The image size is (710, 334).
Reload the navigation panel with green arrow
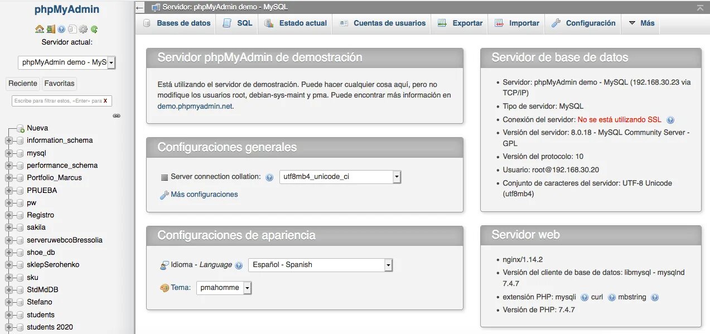[94, 29]
